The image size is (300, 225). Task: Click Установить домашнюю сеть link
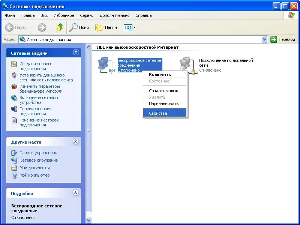click(x=46, y=78)
